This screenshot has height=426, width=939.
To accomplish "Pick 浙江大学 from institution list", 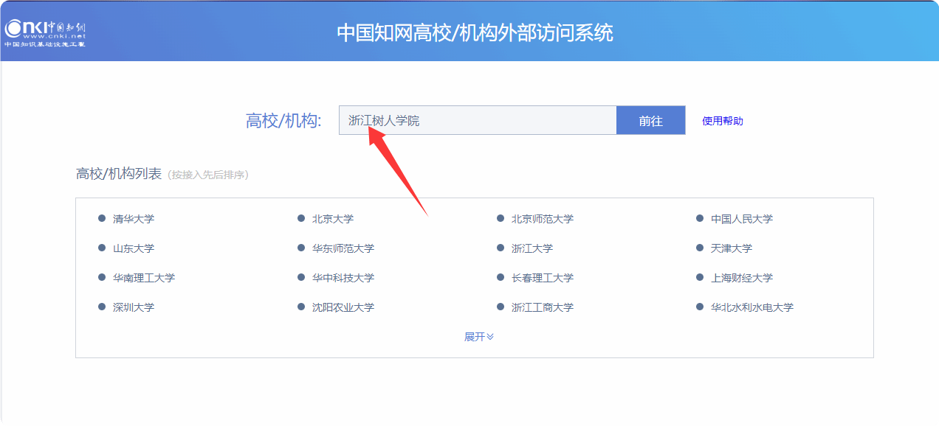I will coord(532,248).
